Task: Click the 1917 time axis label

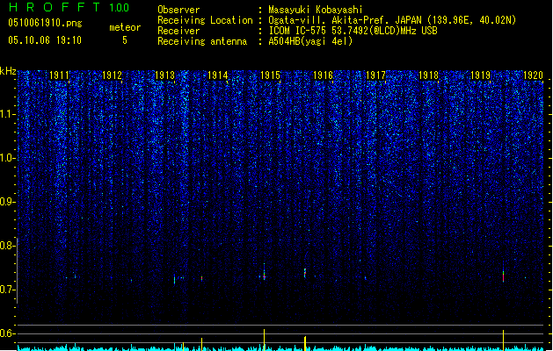Action: (x=375, y=75)
